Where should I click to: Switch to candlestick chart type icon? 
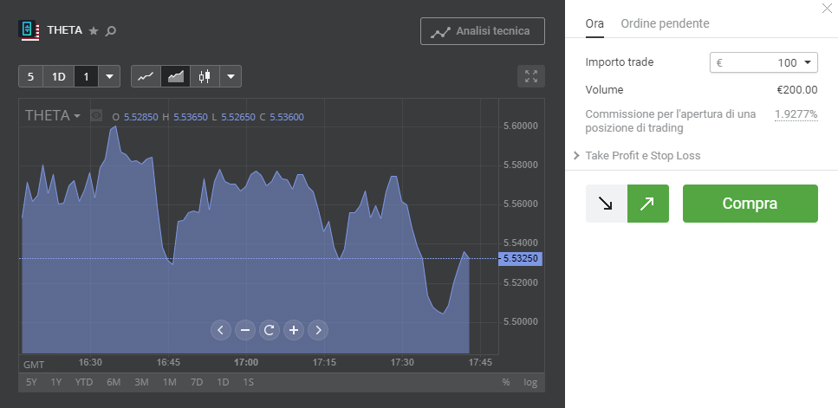click(205, 76)
